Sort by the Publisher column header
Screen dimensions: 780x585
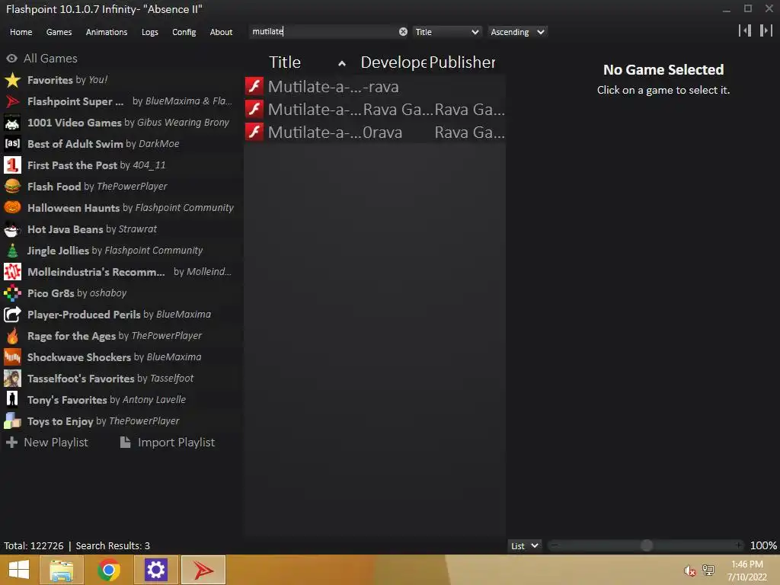click(462, 62)
